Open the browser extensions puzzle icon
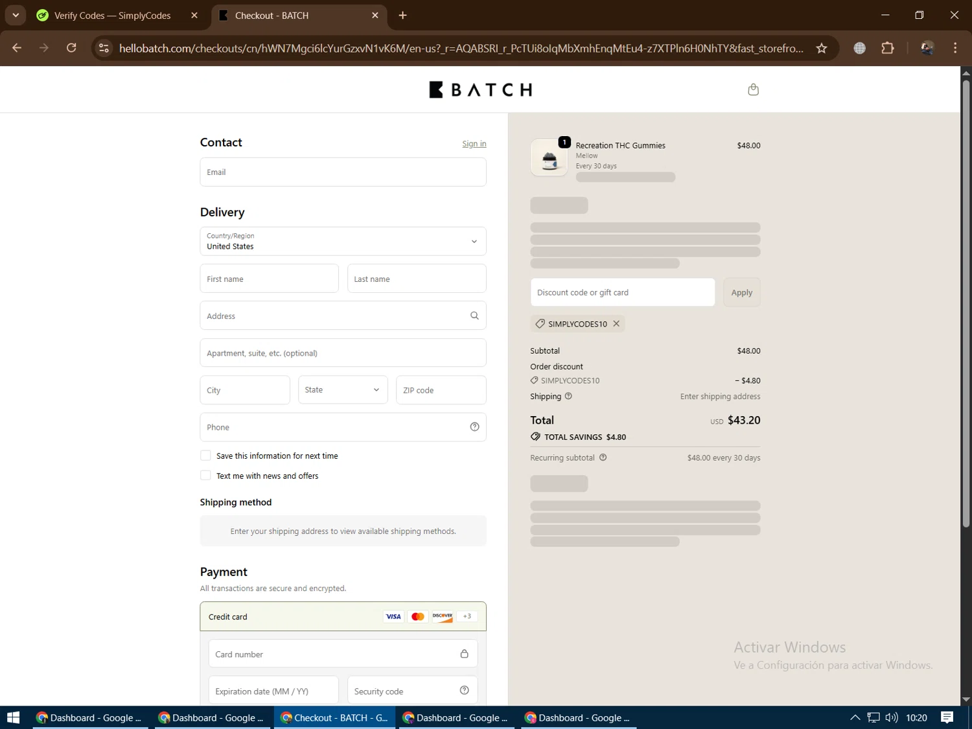 pyautogui.click(x=888, y=48)
